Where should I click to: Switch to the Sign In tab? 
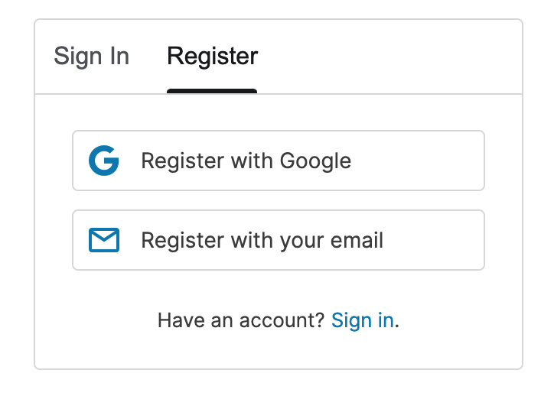point(91,57)
